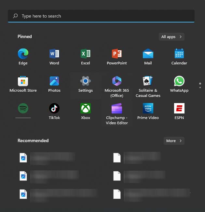Launch Microsoft 365 (Office)
This screenshot has height=212, width=205.
tap(117, 81)
